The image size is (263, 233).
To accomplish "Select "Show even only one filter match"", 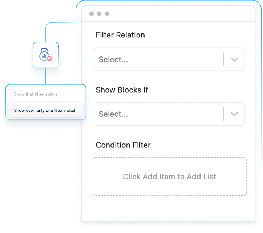I will point(45,110).
